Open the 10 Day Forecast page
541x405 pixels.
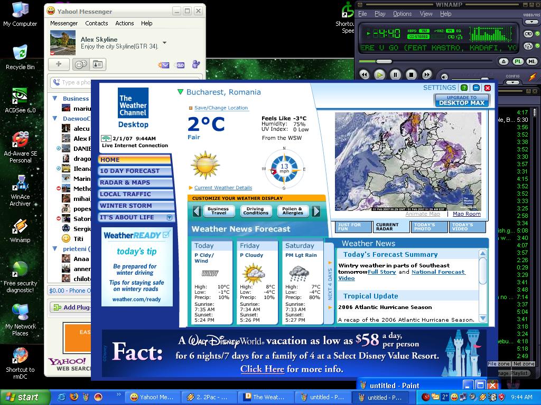tap(129, 171)
